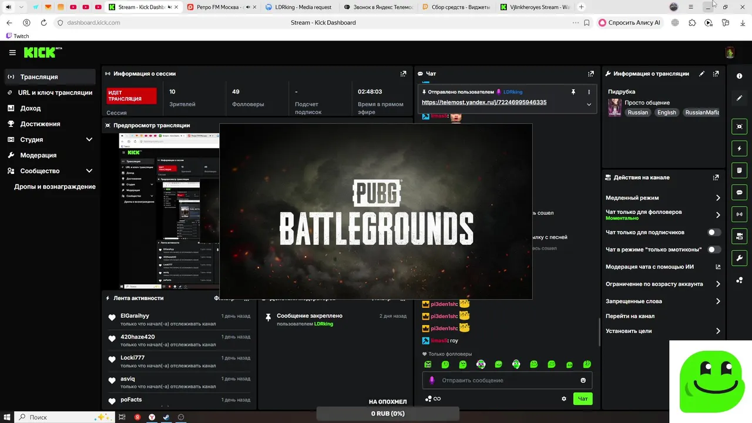Expand the Студия sidebar section
Screen dimensions: 752x423
89,140
